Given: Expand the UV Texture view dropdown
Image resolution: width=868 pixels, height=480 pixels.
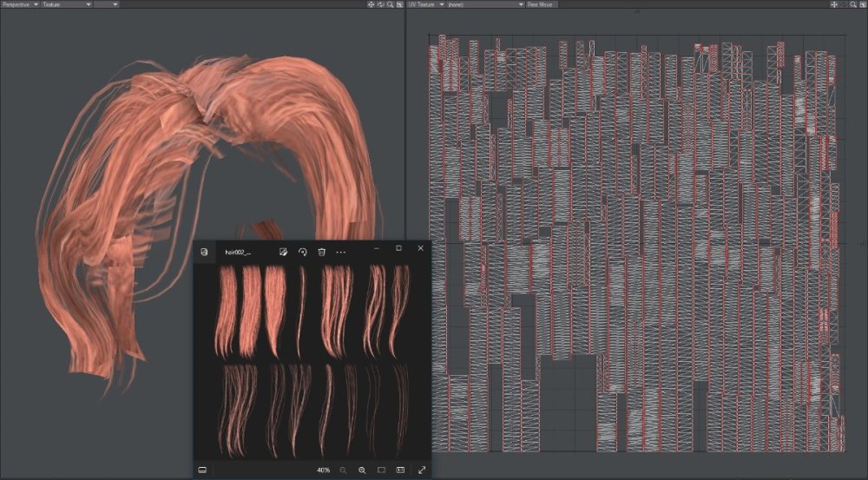Looking at the screenshot, I should tap(425, 4).
